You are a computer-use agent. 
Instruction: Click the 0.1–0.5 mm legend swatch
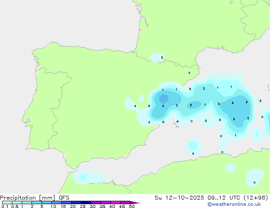[7, 202]
